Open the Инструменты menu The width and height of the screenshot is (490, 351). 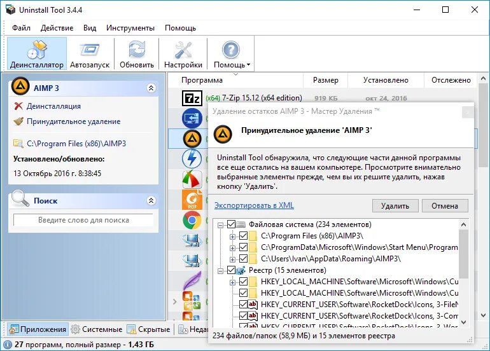pyautogui.click(x=130, y=28)
